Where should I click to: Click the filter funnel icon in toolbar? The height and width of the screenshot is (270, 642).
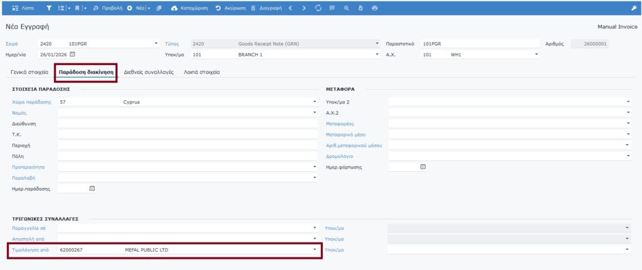[x=50, y=8]
